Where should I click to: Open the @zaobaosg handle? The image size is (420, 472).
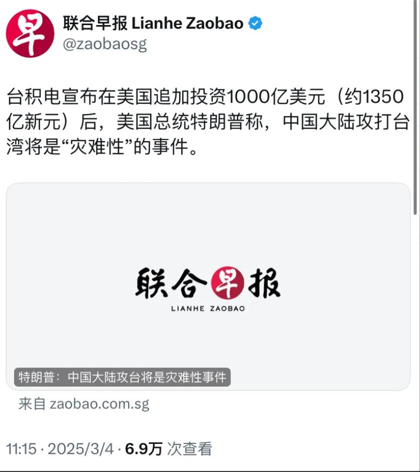(x=105, y=45)
